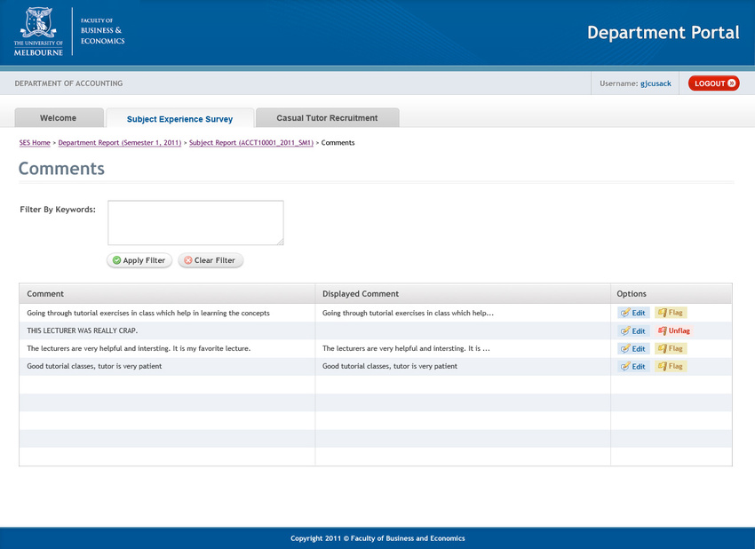Viewport: 755px width, 549px height.
Task: Edit the 'THIS LECTURER WAS REALLY CRAP' comment
Action: (633, 330)
